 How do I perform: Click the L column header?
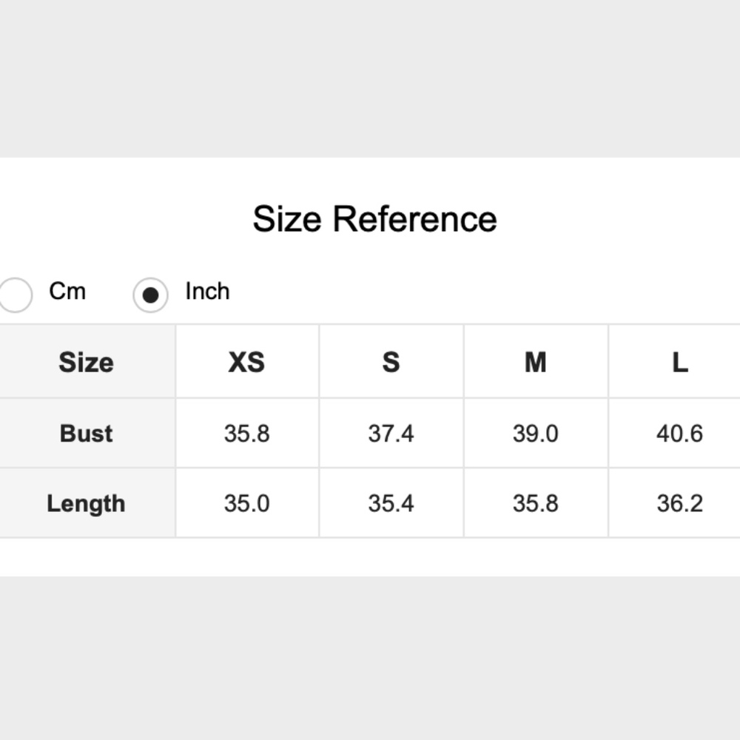click(x=679, y=362)
